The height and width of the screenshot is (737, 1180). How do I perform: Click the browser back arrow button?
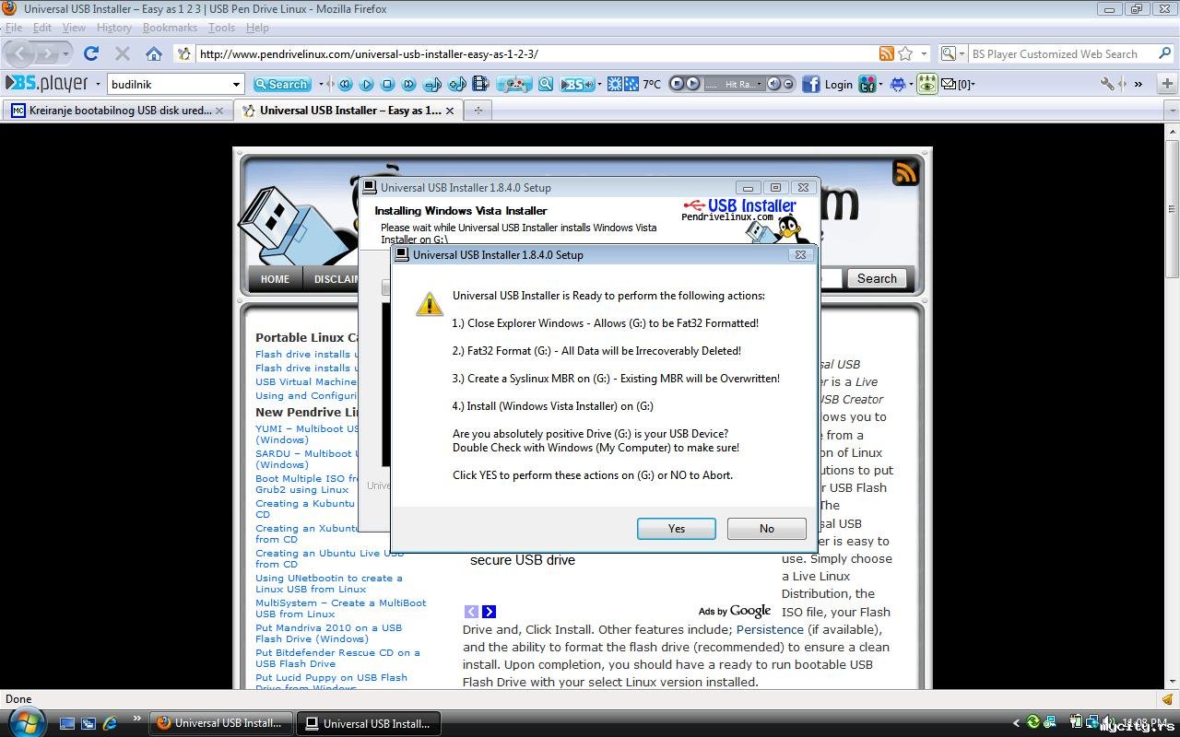[x=20, y=53]
